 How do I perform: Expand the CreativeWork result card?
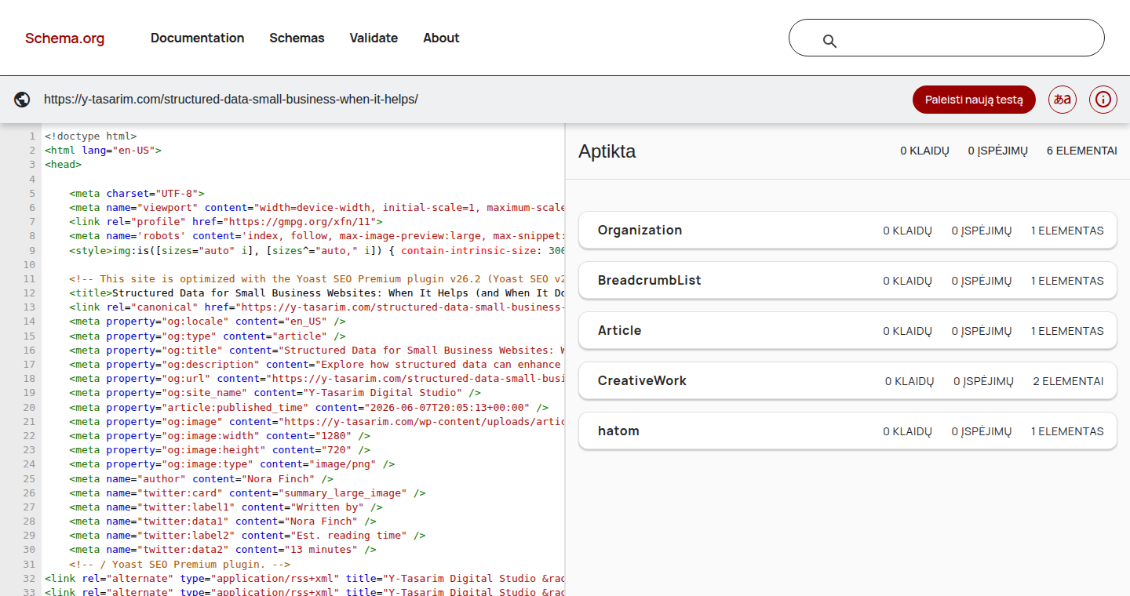click(x=847, y=381)
